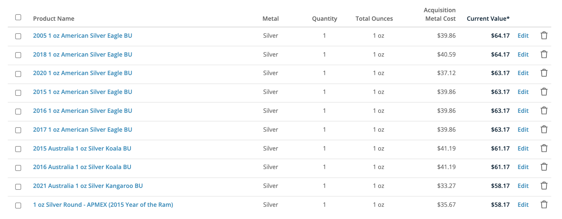The width and height of the screenshot is (562, 219).
Task: Trash the 2015 Australia Silver Koala item
Action: pos(544,149)
